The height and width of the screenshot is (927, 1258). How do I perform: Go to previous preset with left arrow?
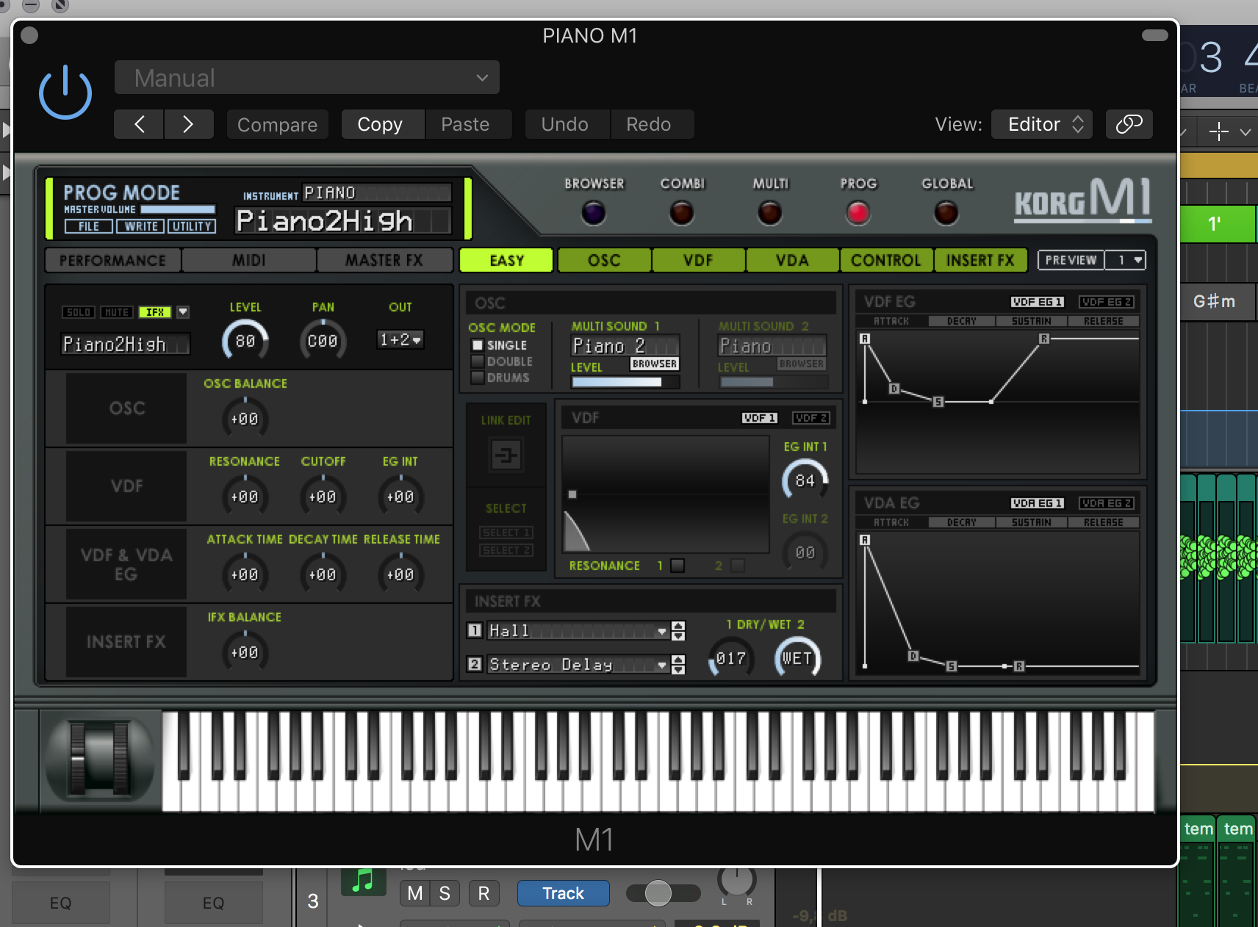(x=140, y=124)
